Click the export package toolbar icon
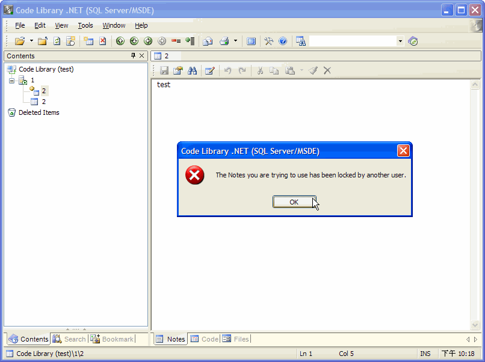Viewport: 485px width, 362px height. 208,41
